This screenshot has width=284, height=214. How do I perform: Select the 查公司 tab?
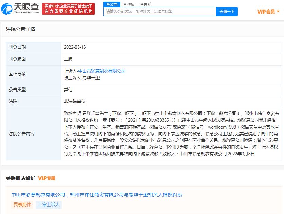click(x=111, y=4)
